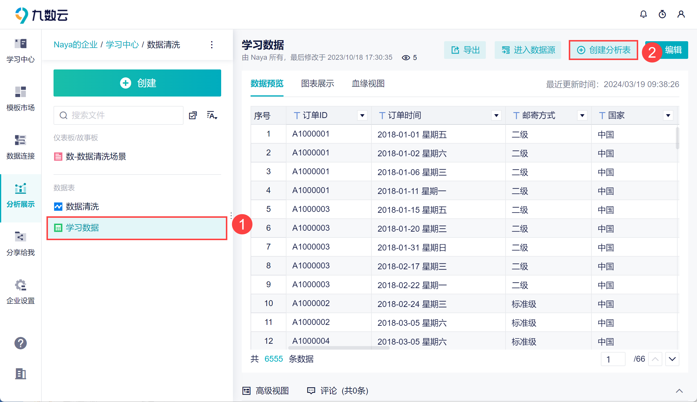Click the timer clock icon in header
Viewport: 697px width, 402px height.
click(662, 14)
